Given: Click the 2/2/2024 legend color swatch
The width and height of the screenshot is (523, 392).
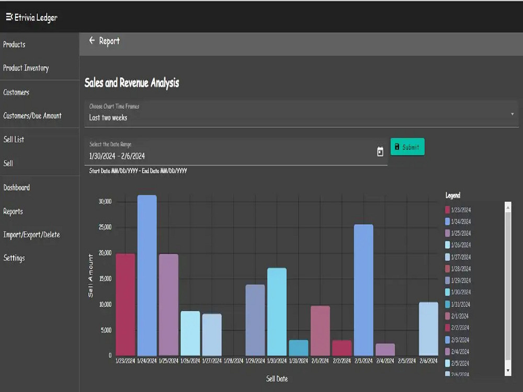Looking at the screenshot, I should click(x=447, y=328).
